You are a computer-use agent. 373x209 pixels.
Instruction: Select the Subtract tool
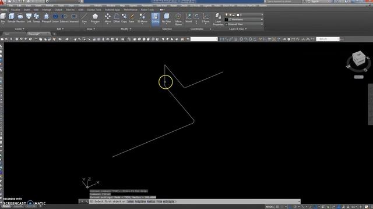64,18
